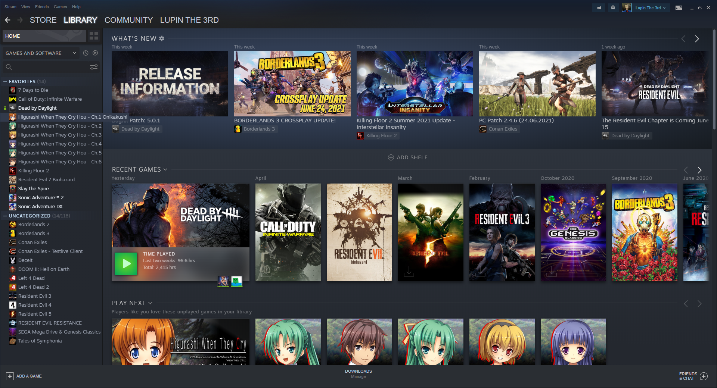This screenshot has height=388, width=717.
Task: Open the advanced filter settings icon
Action: point(94,67)
